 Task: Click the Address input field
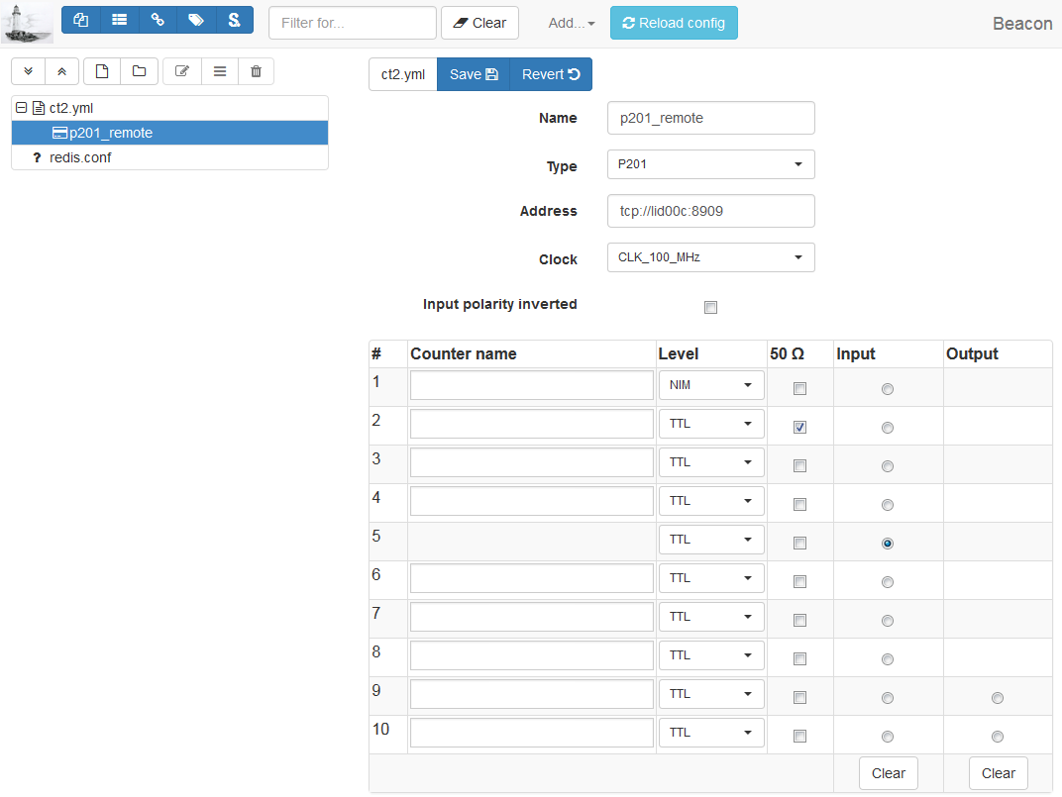(x=711, y=211)
